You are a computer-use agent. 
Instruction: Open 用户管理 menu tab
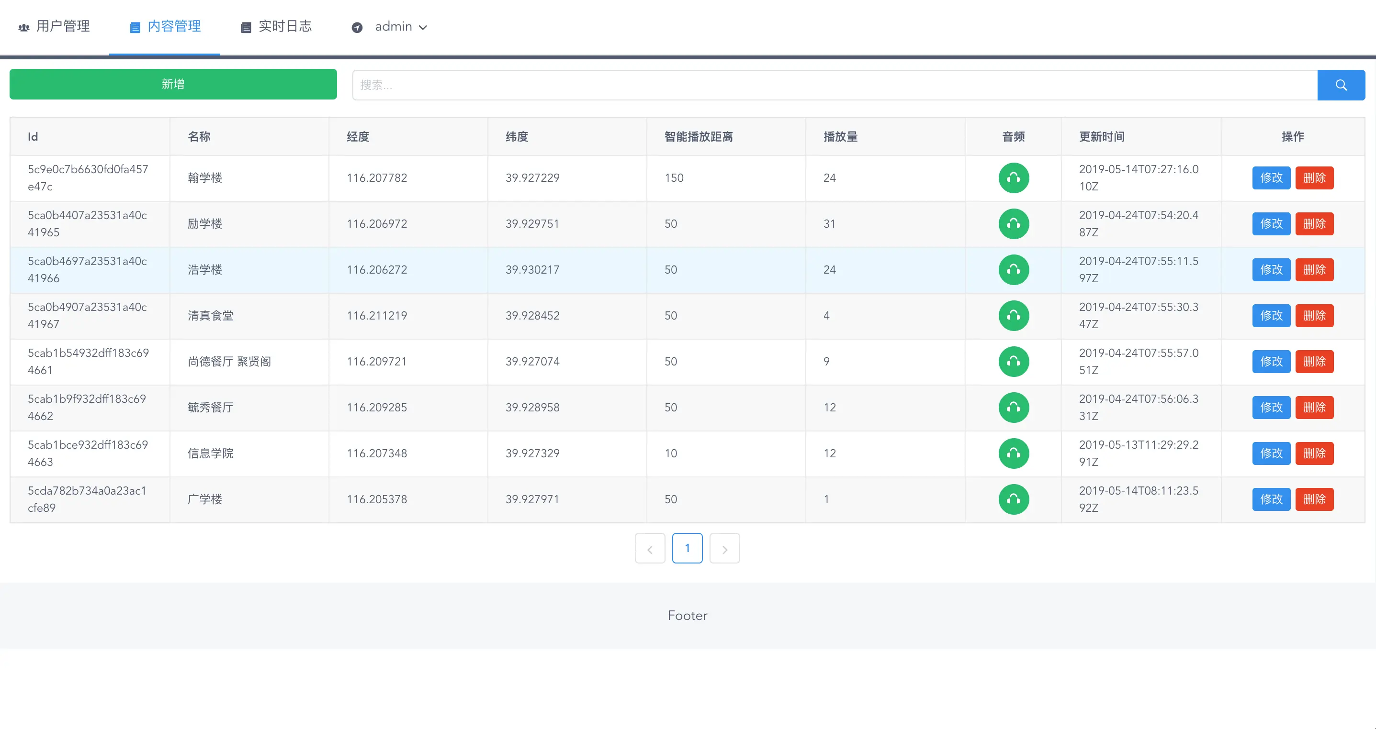[54, 27]
